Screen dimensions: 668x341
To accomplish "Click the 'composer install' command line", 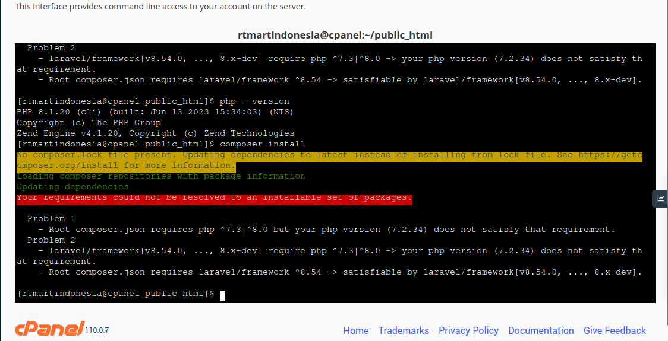I will [x=262, y=144].
